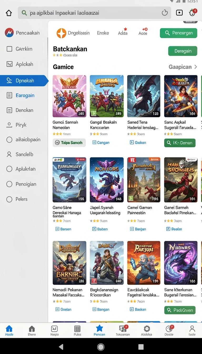Open the Nemadi Pekanan Manakal thumbnail

tap(69, 263)
